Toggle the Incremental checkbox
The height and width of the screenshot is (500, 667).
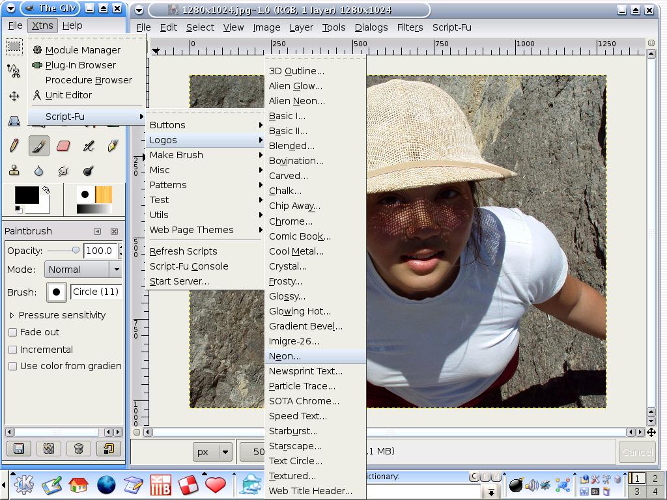pyautogui.click(x=12, y=350)
